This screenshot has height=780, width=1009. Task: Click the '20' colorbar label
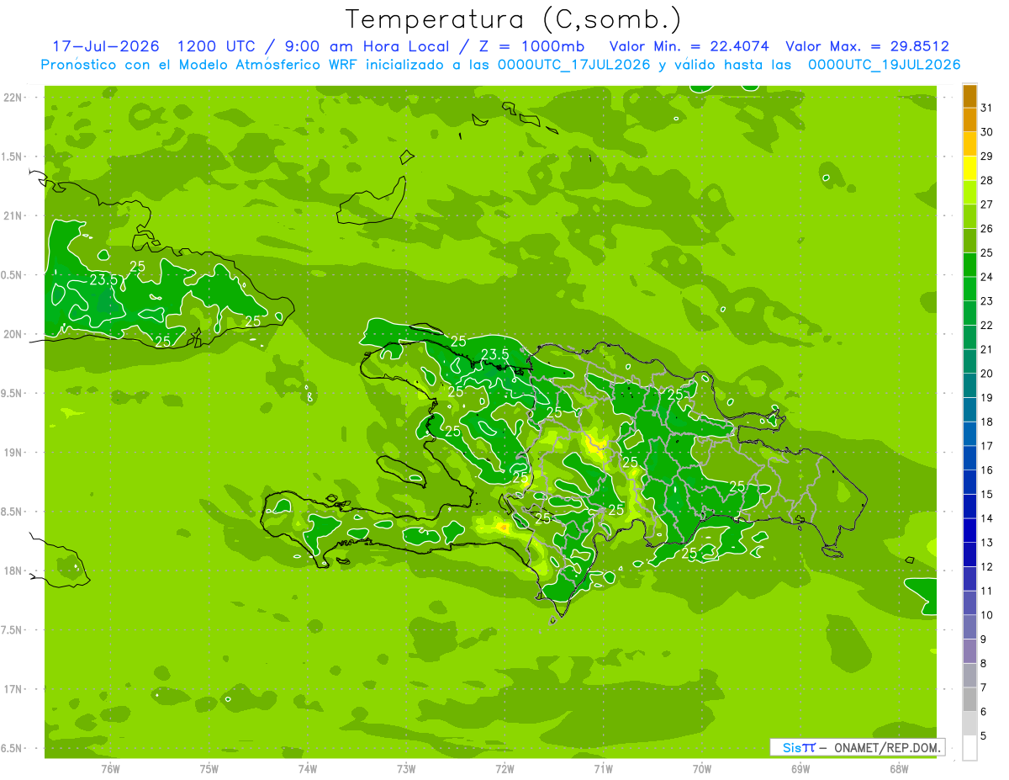pos(986,374)
